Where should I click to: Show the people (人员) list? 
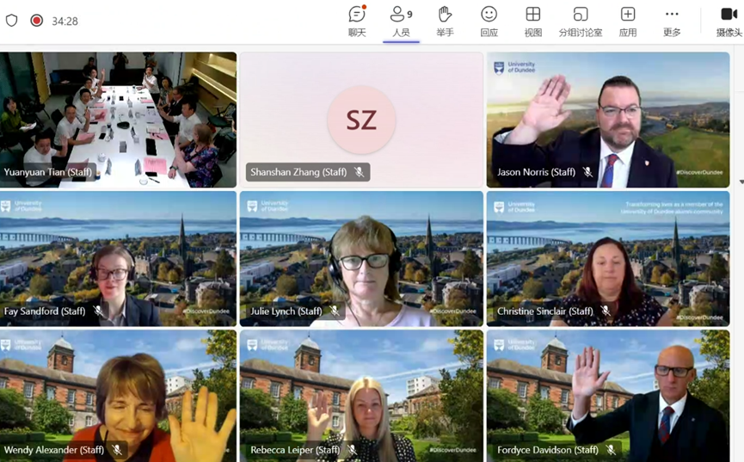[x=401, y=21]
